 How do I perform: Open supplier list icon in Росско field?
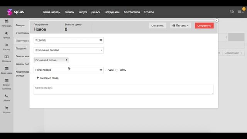[x=101, y=40]
